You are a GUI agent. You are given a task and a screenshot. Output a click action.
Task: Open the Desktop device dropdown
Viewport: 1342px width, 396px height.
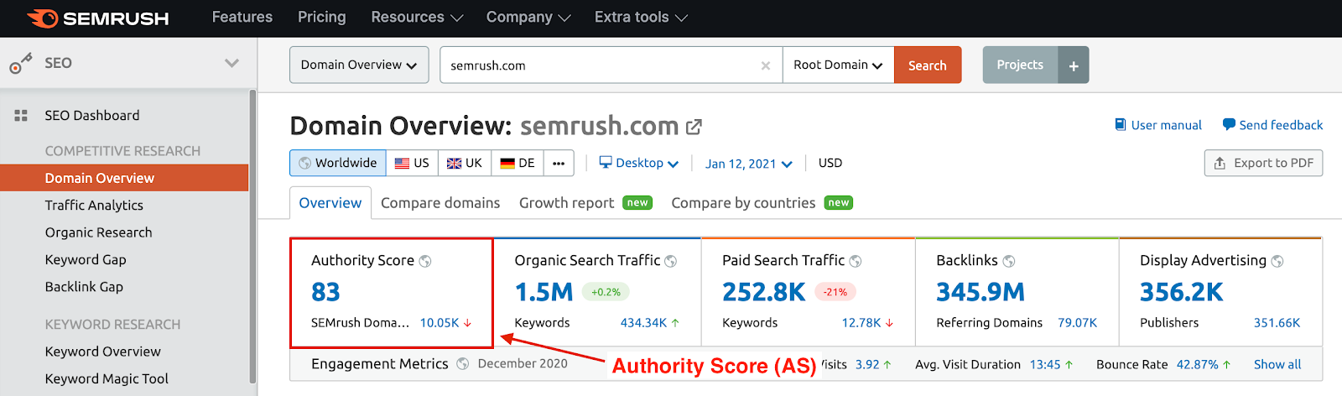click(x=638, y=163)
